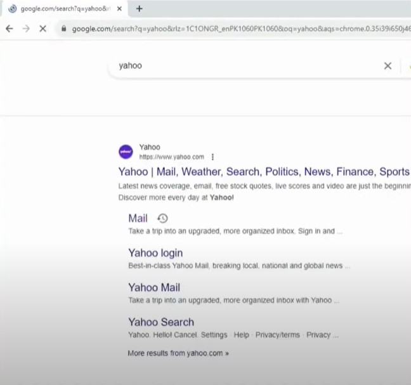Screen dimensions: 411x385
Task: Open the Mail sitelink
Action: coord(138,218)
